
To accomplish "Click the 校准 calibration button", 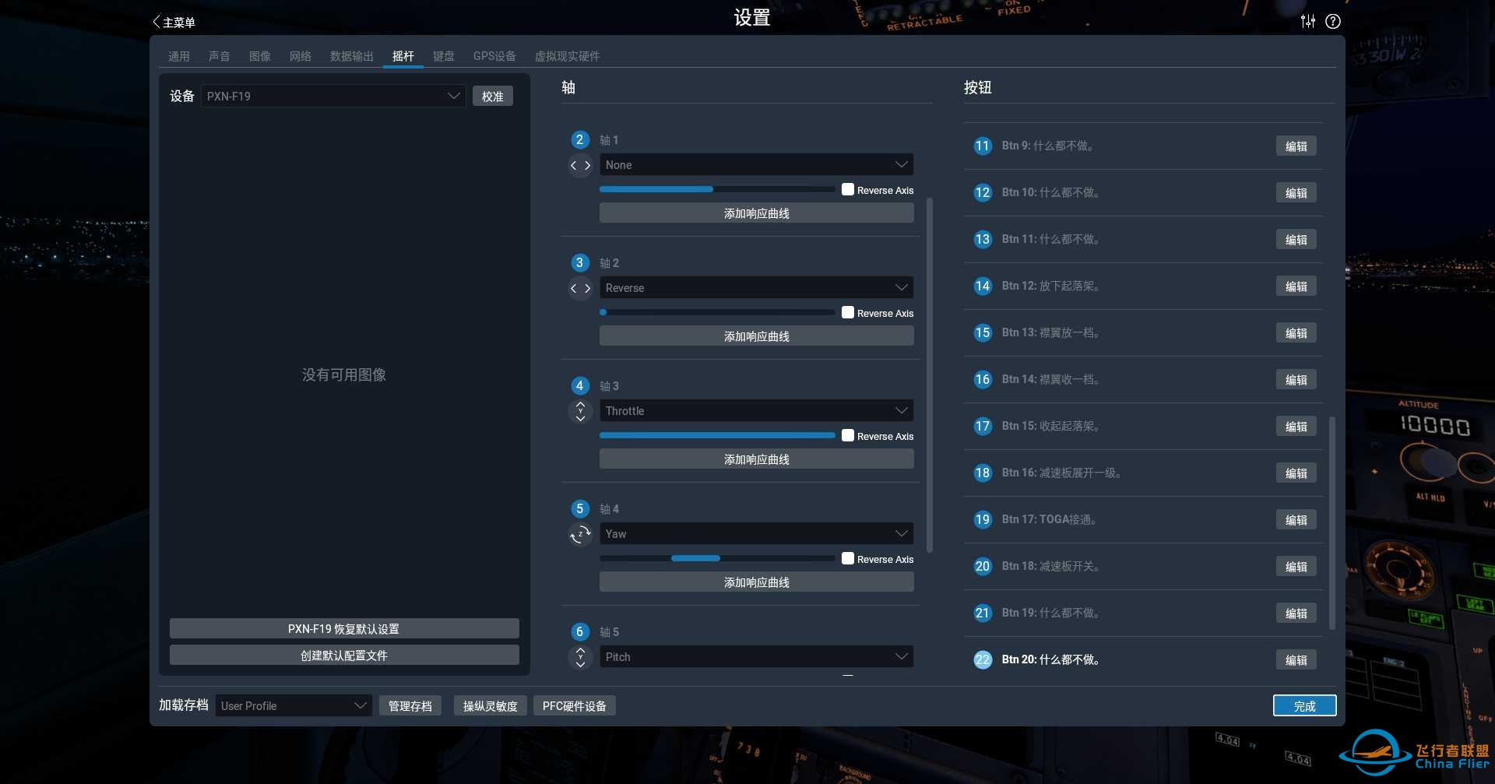I will click(492, 96).
